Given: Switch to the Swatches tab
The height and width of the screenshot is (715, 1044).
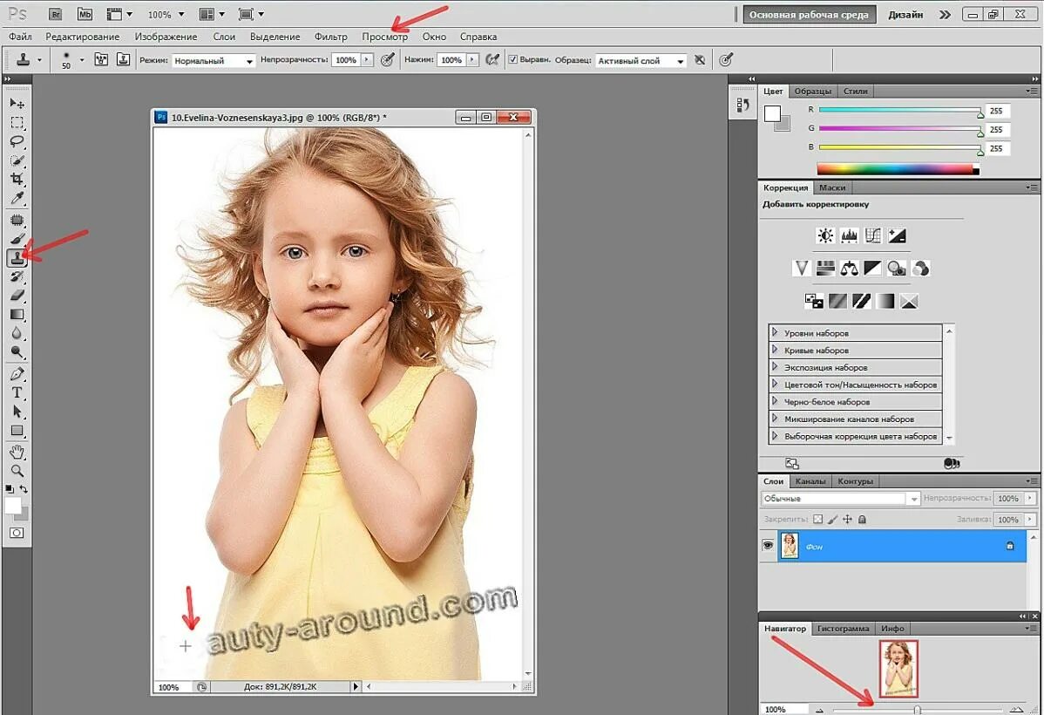Looking at the screenshot, I should (812, 92).
